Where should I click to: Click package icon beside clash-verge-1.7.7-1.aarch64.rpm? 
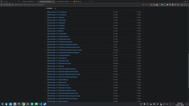48,12
